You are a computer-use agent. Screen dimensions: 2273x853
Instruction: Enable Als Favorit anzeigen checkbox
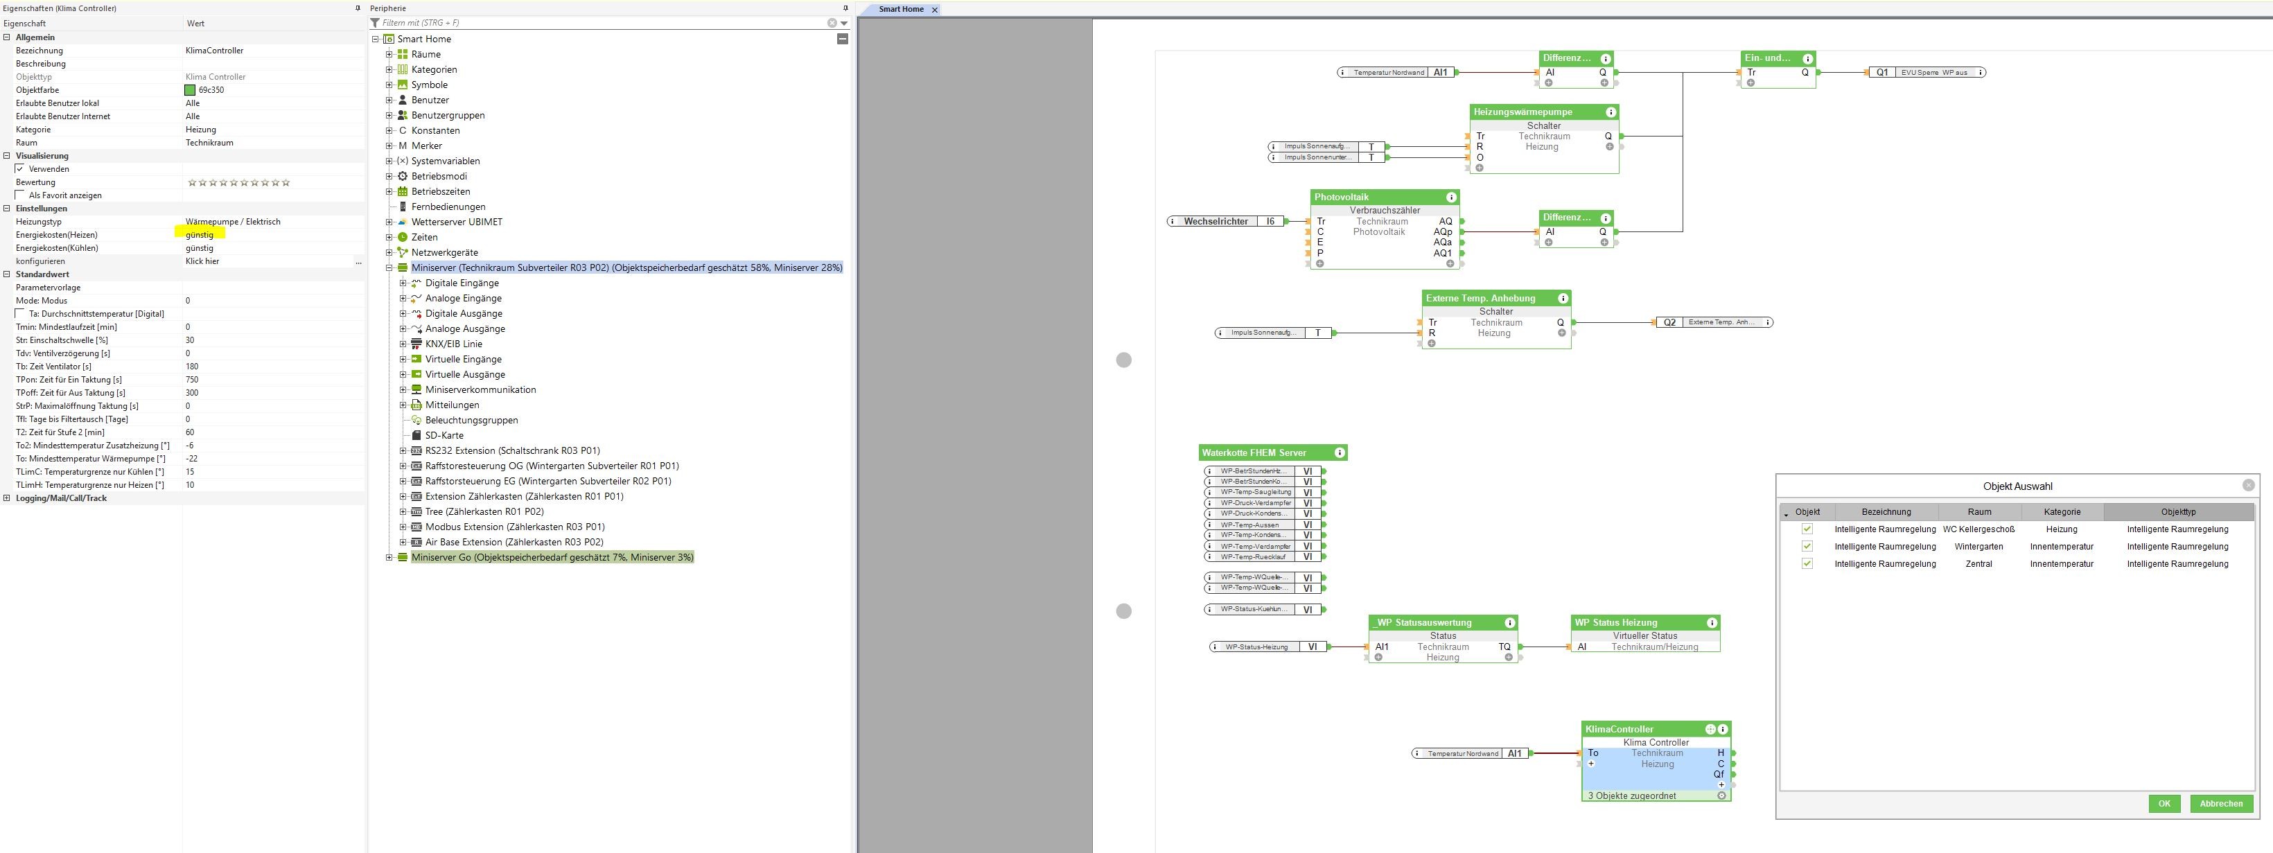pyautogui.click(x=20, y=195)
